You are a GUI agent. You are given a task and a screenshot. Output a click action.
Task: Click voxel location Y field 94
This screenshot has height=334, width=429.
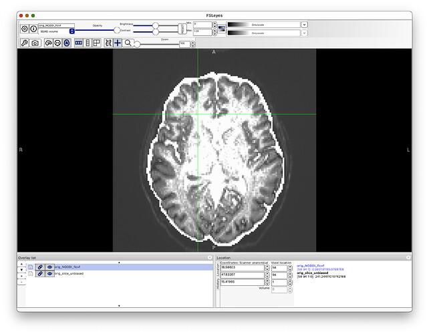279,275
